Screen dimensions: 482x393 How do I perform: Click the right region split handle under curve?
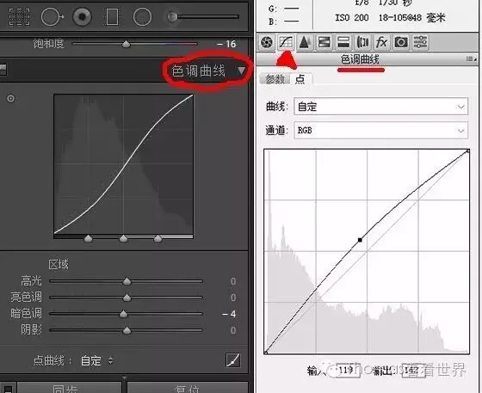tap(158, 238)
